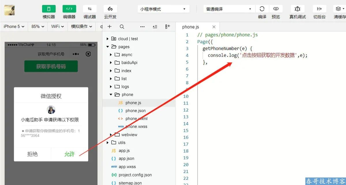Click the Page({ code line

click(205, 42)
